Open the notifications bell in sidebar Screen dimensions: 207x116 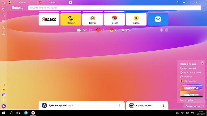(4, 3)
